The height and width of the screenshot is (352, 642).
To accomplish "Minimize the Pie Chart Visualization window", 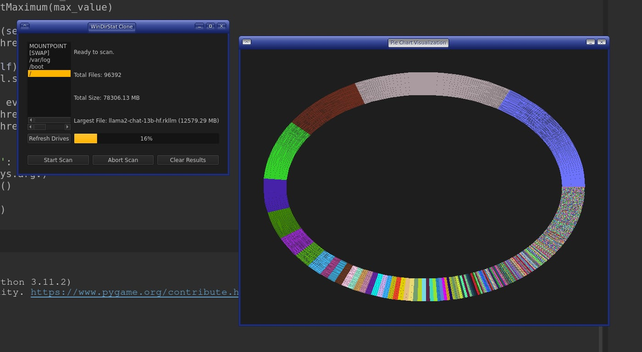I will (x=591, y=42).
